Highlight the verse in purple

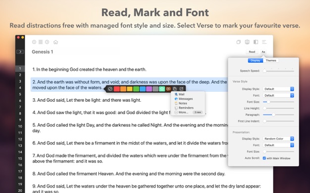click(x=149, y=89)
